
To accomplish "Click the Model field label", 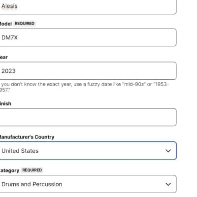I will coord(6,24).
